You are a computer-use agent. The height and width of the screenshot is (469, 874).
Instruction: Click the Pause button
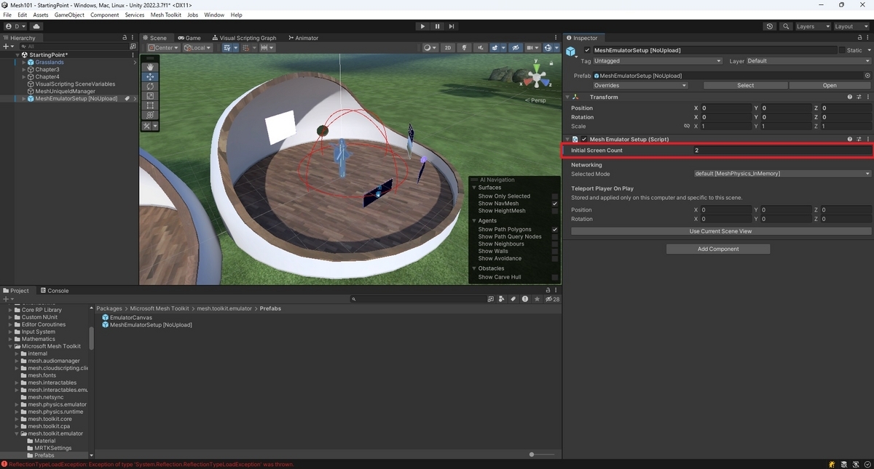tap(437, 26)
